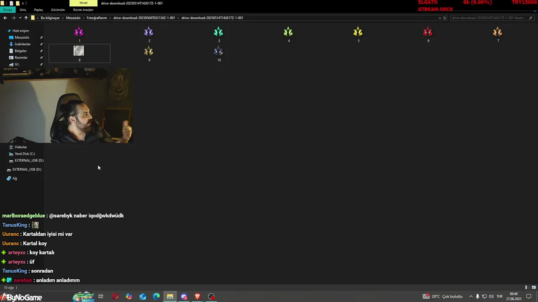The height and width of the screenshot is (302, 538).
Task: Navigate to Bu bilgisayar in breadcrumb
Action: point(50,18)
